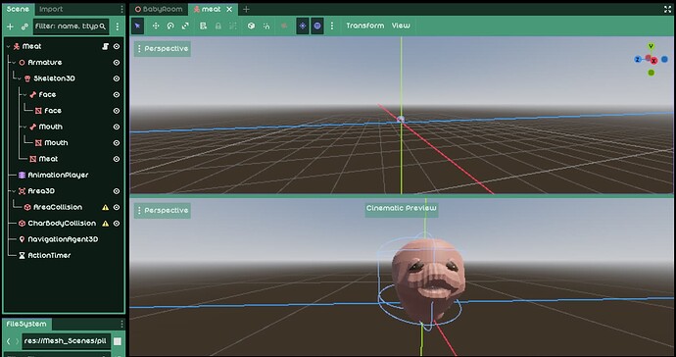Click the group selected nodes icon
This screenshot has width=676, height=357.
tap(233, 25)
